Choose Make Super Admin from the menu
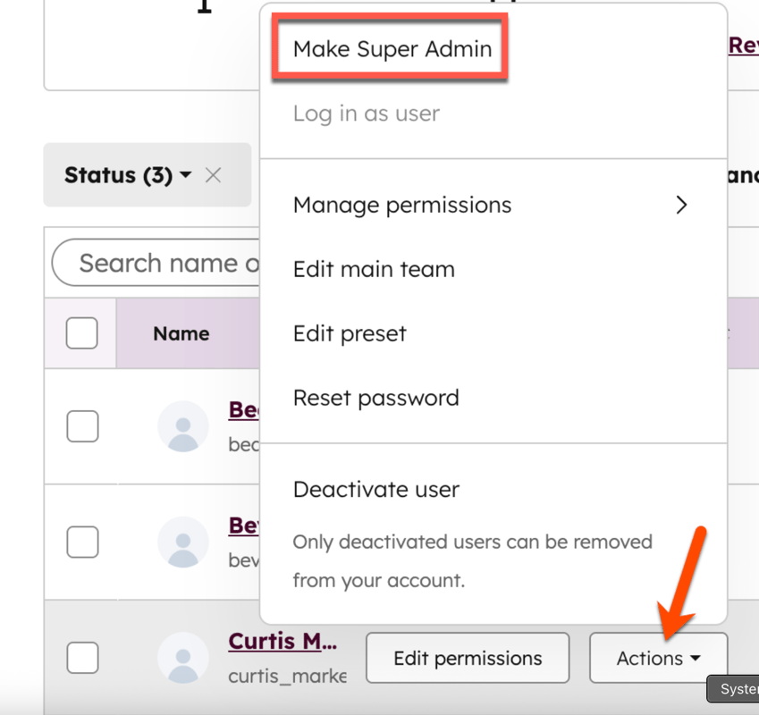This screenshot has height=715, width=759. click(392, 49)
